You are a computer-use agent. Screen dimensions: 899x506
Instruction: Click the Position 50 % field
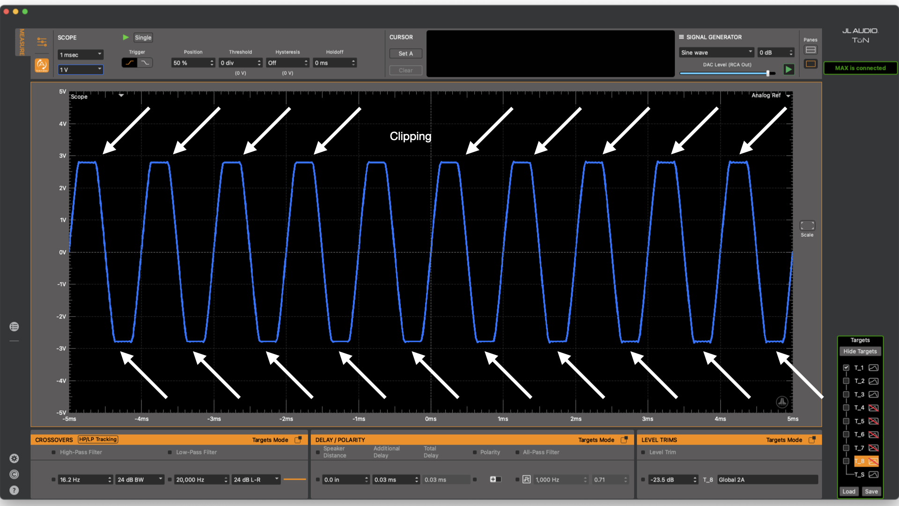point(193,63)
